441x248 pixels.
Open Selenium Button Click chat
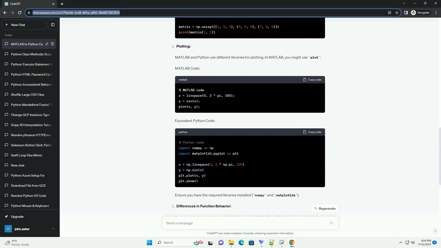(30, 145)
